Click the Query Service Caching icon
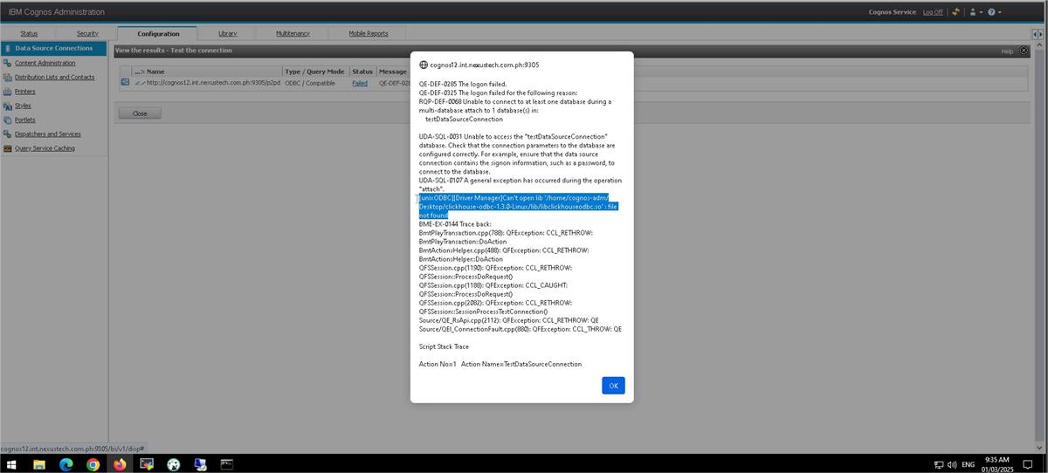 [x=7, y=148]
